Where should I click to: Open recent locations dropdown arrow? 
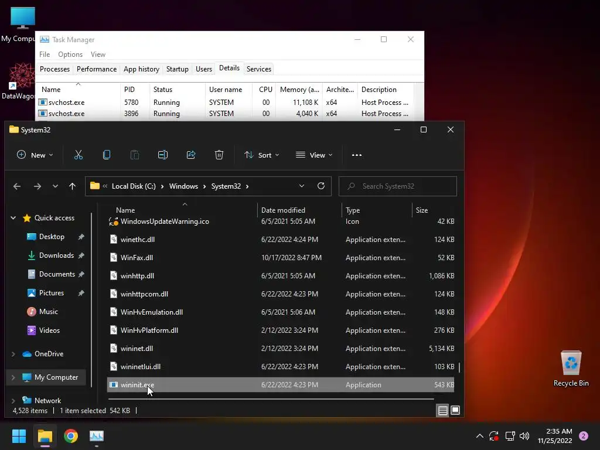55,186
